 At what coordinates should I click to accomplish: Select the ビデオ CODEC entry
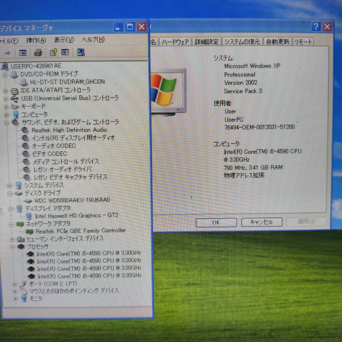[49, 154]
